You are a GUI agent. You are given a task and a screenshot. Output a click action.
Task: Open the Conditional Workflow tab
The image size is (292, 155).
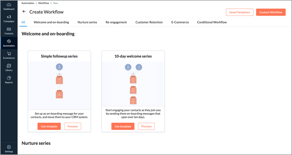tap(212, 22)
